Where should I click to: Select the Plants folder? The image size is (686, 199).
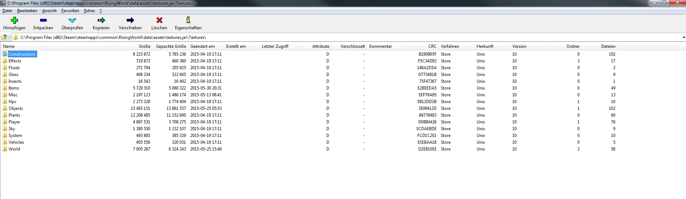(14, 115)
